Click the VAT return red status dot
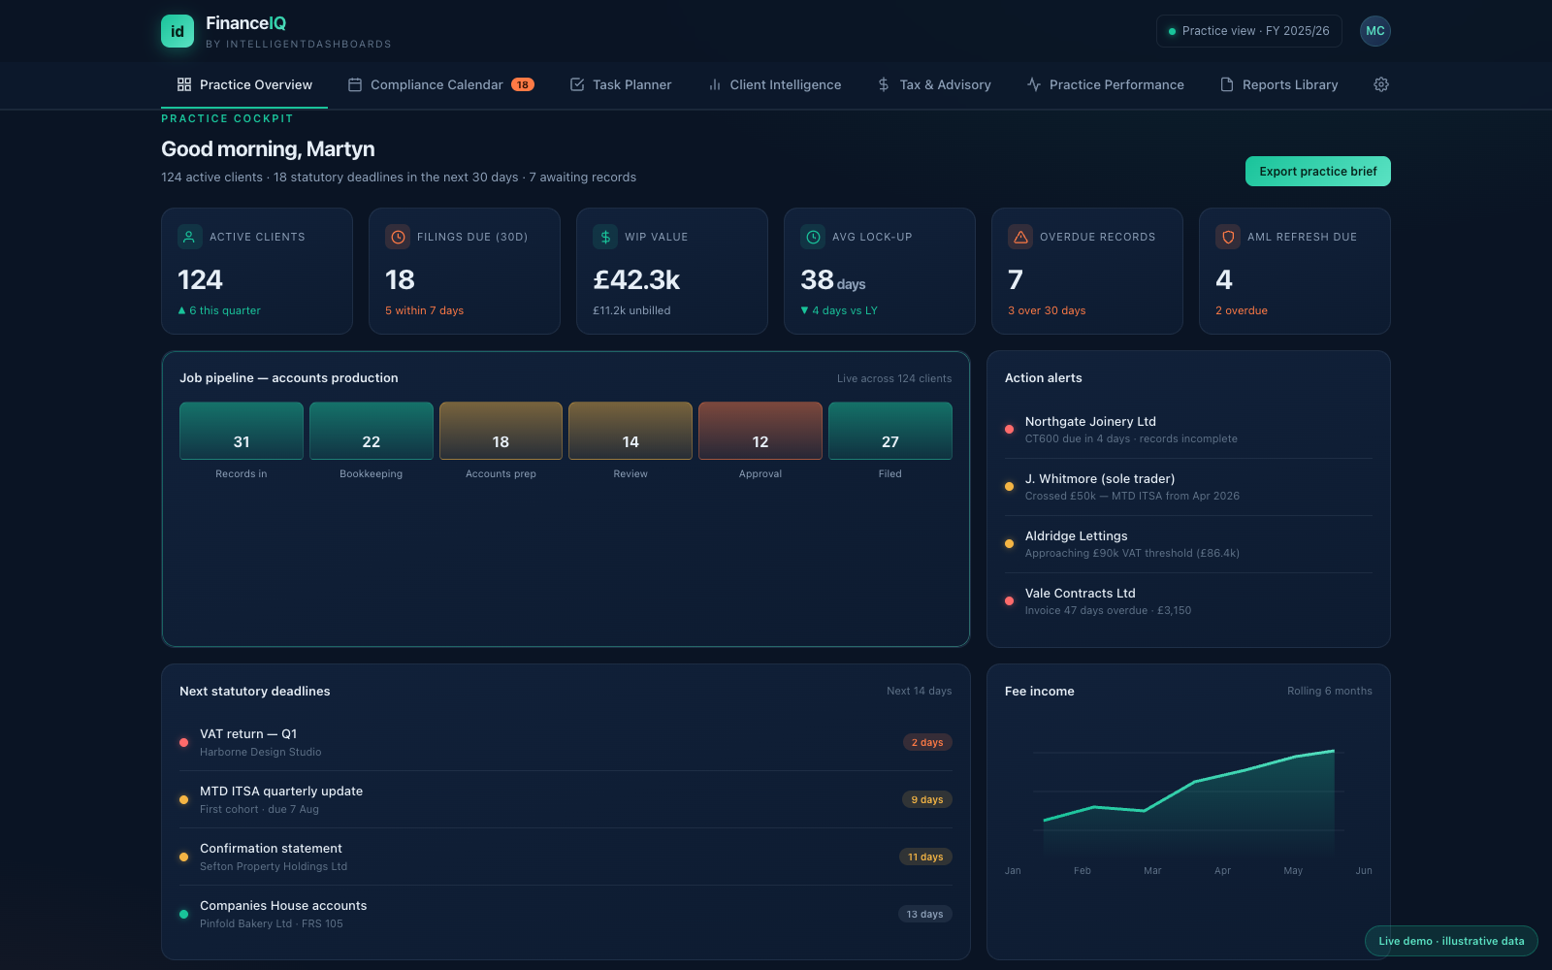 point(183,742)
